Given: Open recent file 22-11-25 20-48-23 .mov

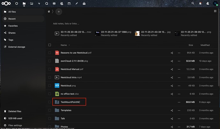Looking at the screenshot, I should [73, 34].
